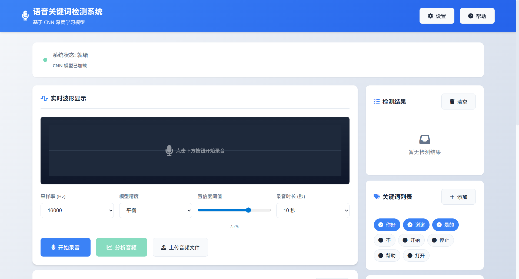This screenshot has width=519, height=279.
Task: Click the upload icon on 上传音频文件
Action: click(164, 247)
